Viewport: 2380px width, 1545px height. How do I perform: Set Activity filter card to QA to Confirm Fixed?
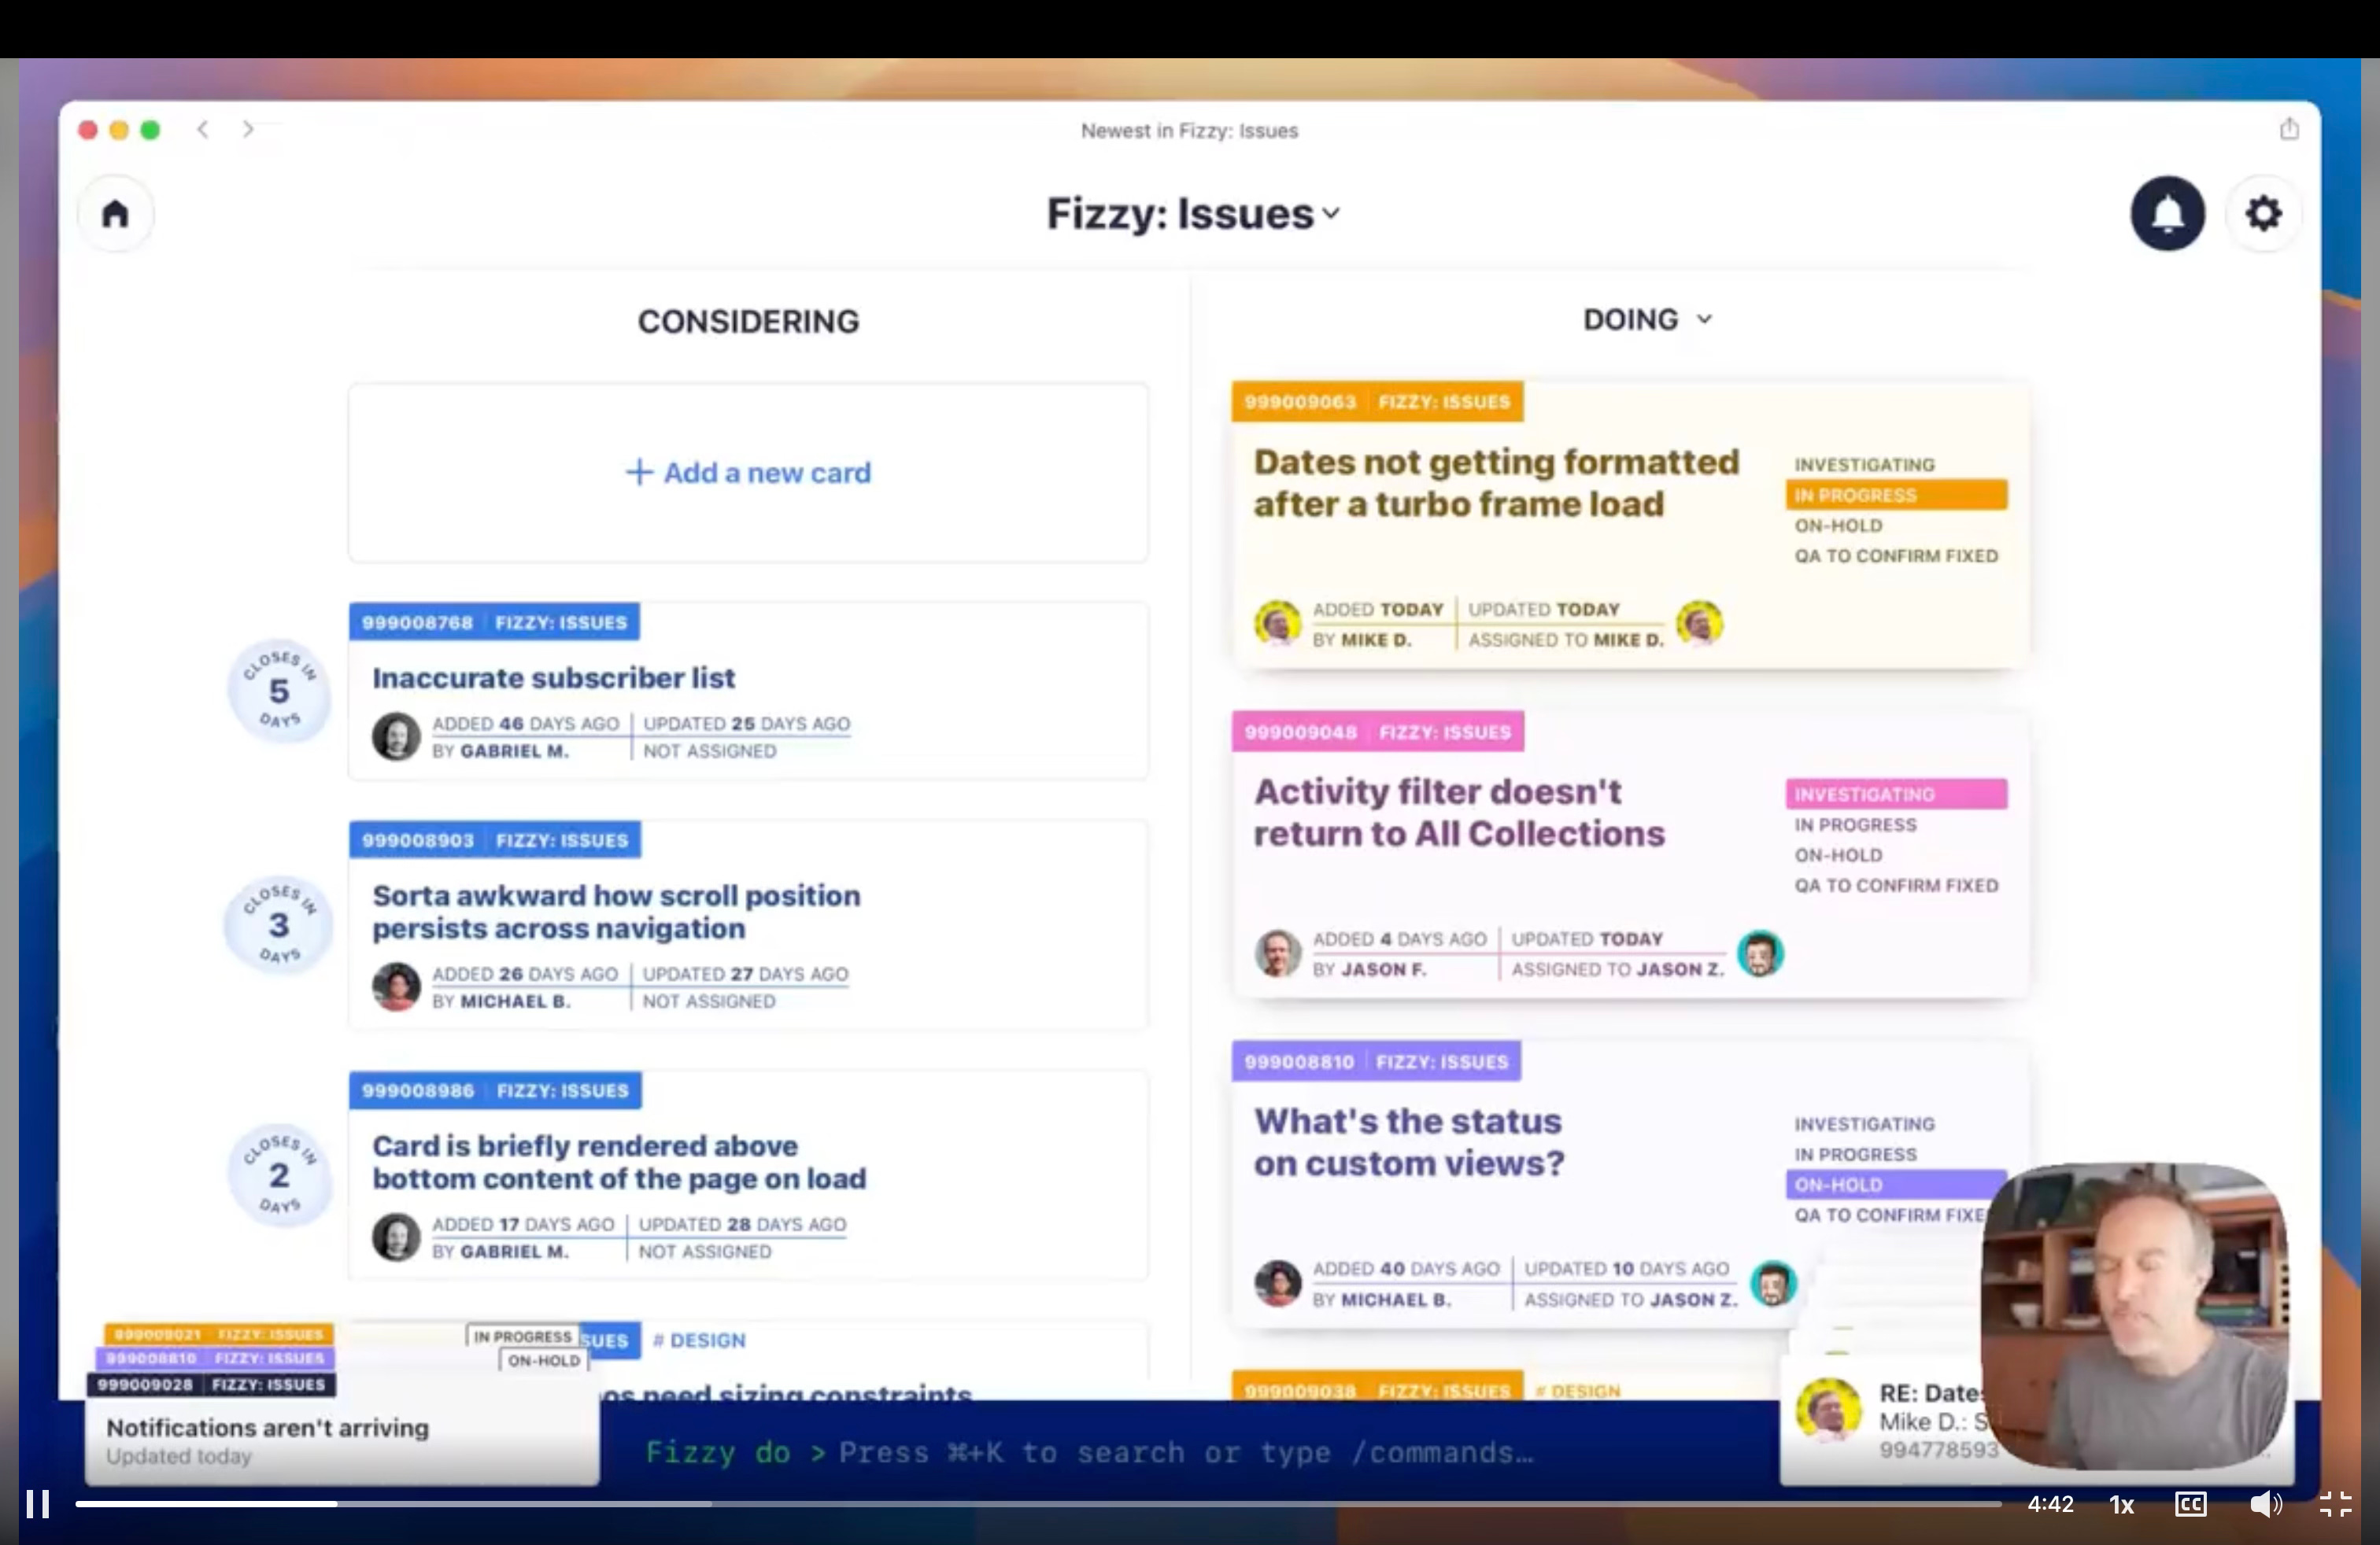coord(1896,886)
